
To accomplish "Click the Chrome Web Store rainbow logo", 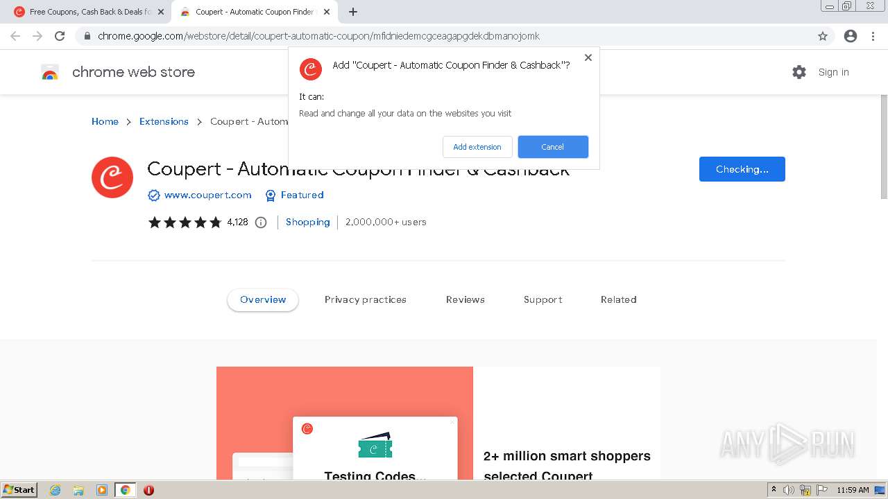I will point(50,72).
